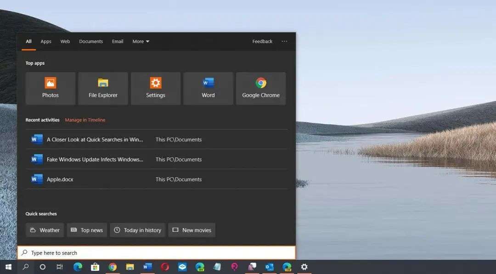The height and width of the screenshot is (274, 496).
Task: Expand the More filter dropdown
Action: tap(141, 41)
